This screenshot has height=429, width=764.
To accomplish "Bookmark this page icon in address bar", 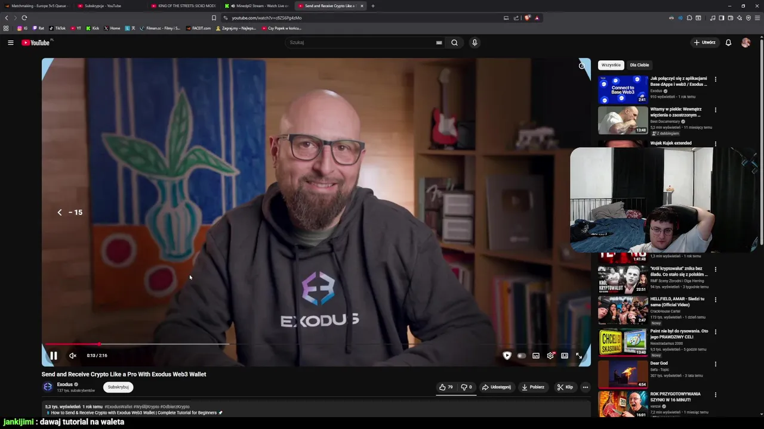I will (214, 18).
